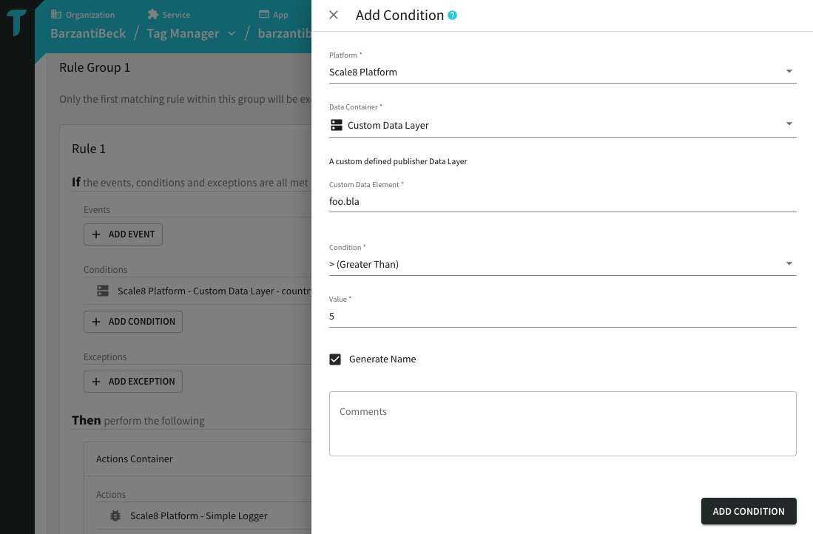The width and height of the screenshot is (813, 534).
Task: Click the Scale8 logo in sidebar
Action: [x=17, y=23]
